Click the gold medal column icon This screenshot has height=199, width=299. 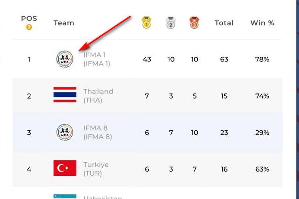(x=146, y=22)
